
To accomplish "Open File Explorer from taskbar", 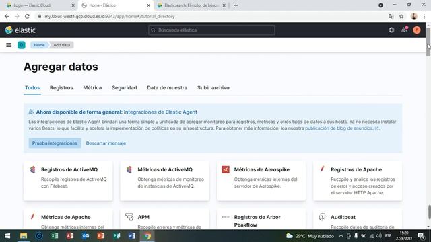I will 24,236.
